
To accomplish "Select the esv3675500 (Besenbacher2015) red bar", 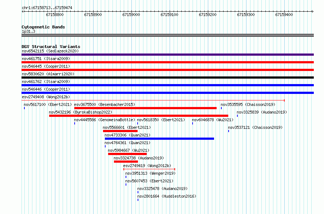I will pyautogui.click(x=145, y=108).
